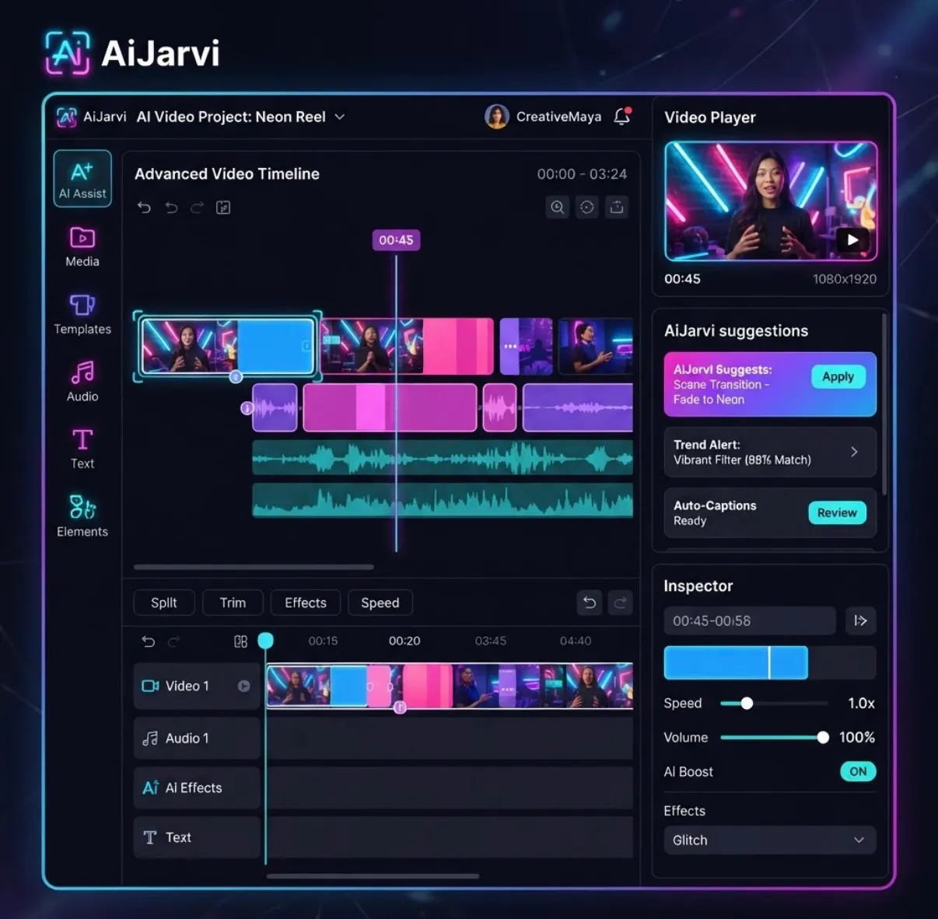Open CreativeMaya profile avatar
Image resolution: width=938 pixels, height=919 pixels.
(497, 117)
